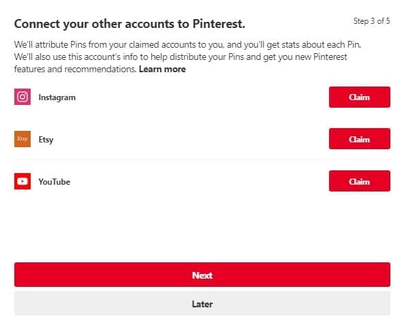Select the YouTube text label
This screenshot has width=404, height=323.
tap(54, 182)
